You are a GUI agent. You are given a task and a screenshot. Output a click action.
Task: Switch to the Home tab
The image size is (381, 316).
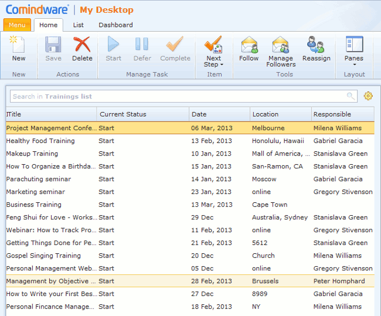pyautogui.click(x=48, y=25)
